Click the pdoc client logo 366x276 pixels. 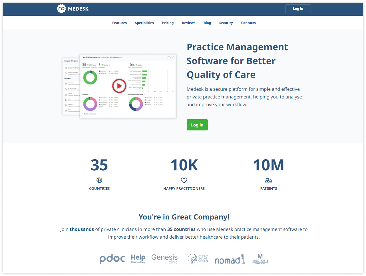pos(112,259)
